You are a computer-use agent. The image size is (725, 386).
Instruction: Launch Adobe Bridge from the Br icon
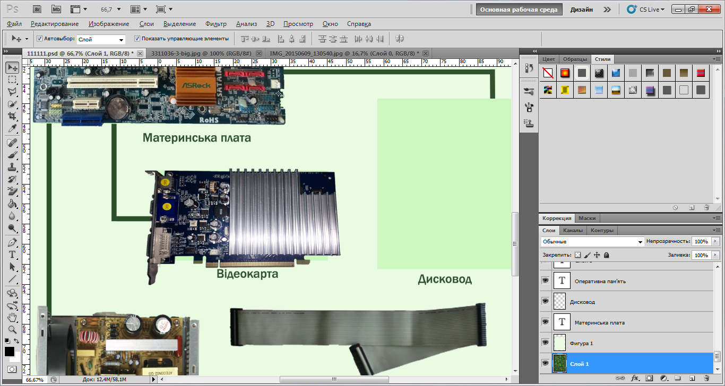pos(38,9)
